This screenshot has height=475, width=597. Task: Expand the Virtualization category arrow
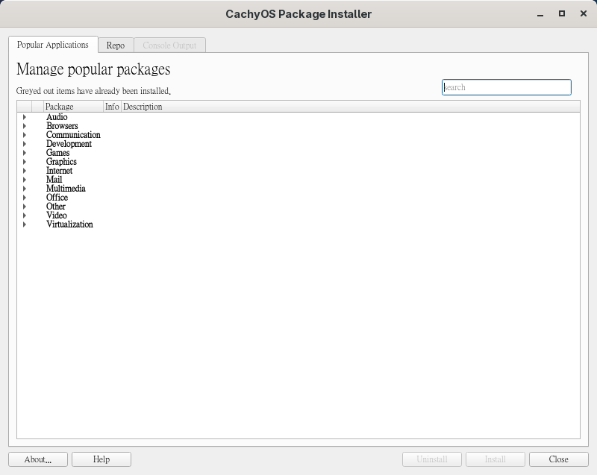pos(25,224)
